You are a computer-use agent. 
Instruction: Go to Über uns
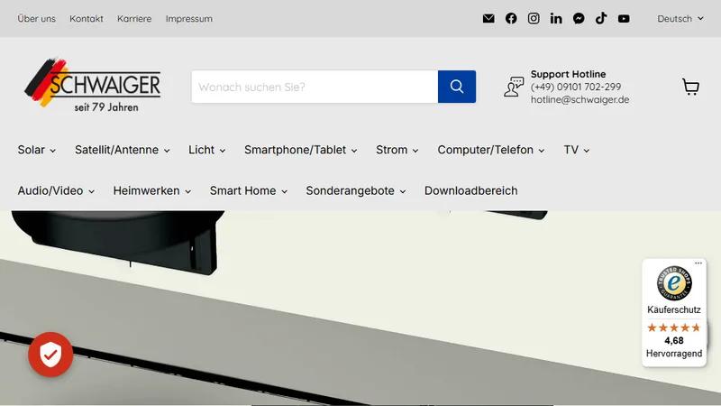point(36,19)
